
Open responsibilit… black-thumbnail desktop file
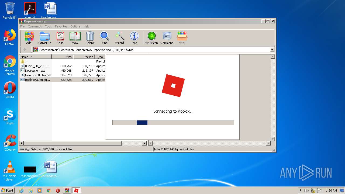tap(30, 171)
